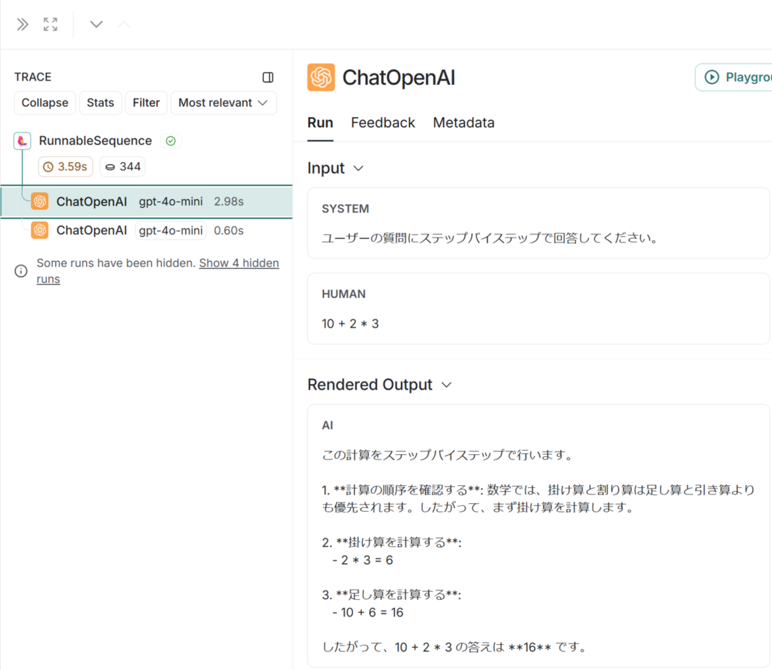Screen dimensions: 772x670
Task: Click the fullscreen expand icon in the top toolbar
Action: click(50, 24)
